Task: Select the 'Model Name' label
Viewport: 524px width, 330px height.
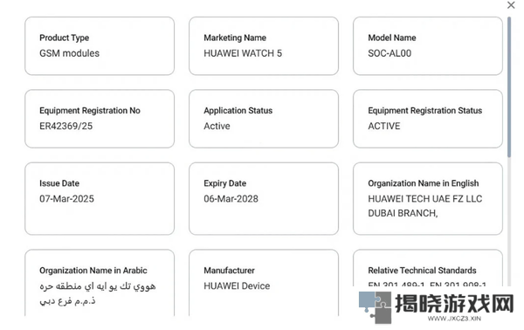Action: tap(392, 38)
